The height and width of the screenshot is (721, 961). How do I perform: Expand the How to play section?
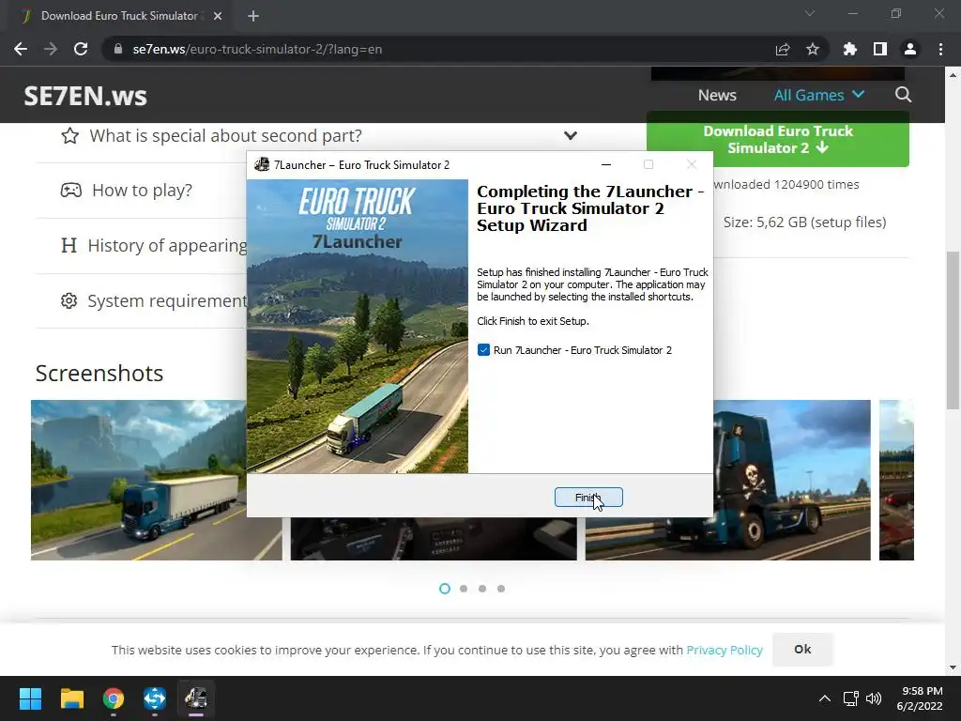[143, 190]
